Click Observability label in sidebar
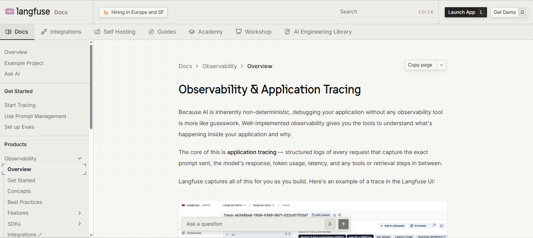 [20, 158]
